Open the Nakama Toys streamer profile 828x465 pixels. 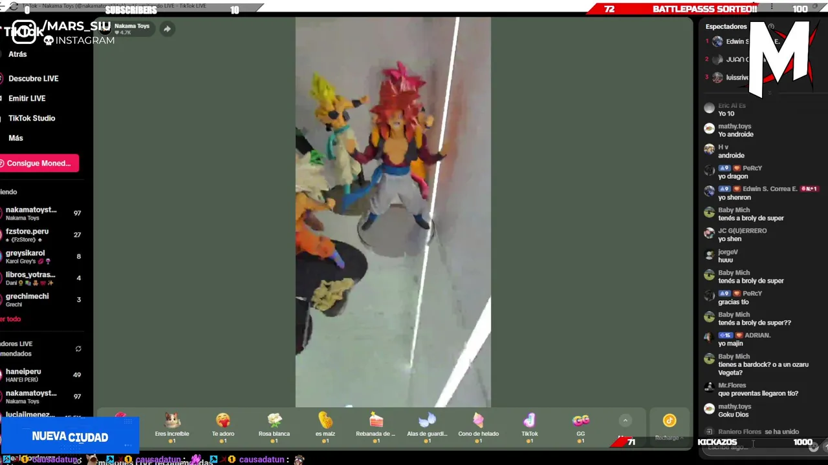132,28
